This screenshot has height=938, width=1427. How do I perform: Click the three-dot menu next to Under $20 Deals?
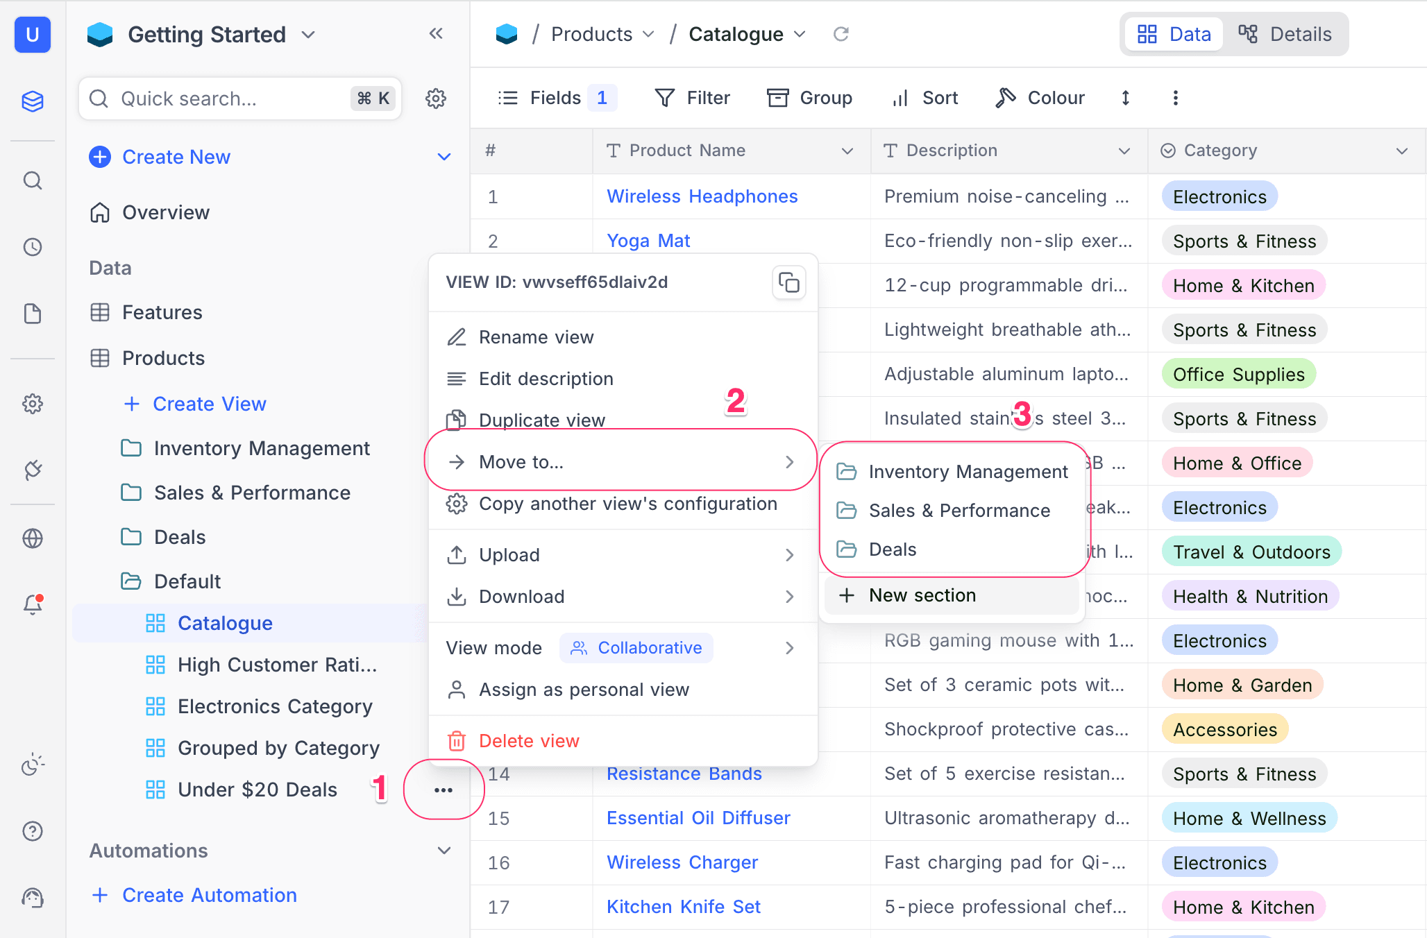(444, 790)
